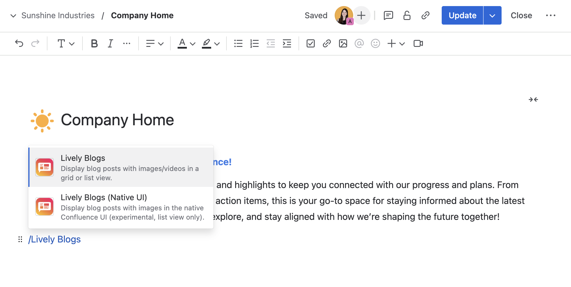Viewport: 571px width, 287px height.
Task: Choose Lively Blogs (Native UI) option
Action: pyautogui.click(x=121, y=207)
